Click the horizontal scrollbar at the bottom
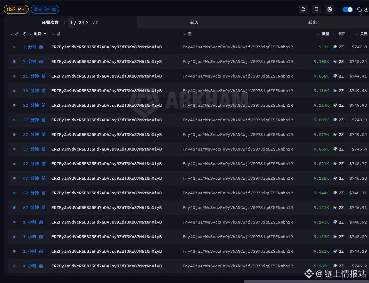The height and width of the screenshot is (283, 369). tap(306, 282)
